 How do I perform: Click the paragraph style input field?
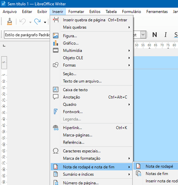pos(27,35)
